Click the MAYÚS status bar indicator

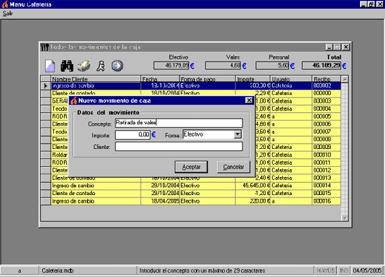(x=325, y=271)
